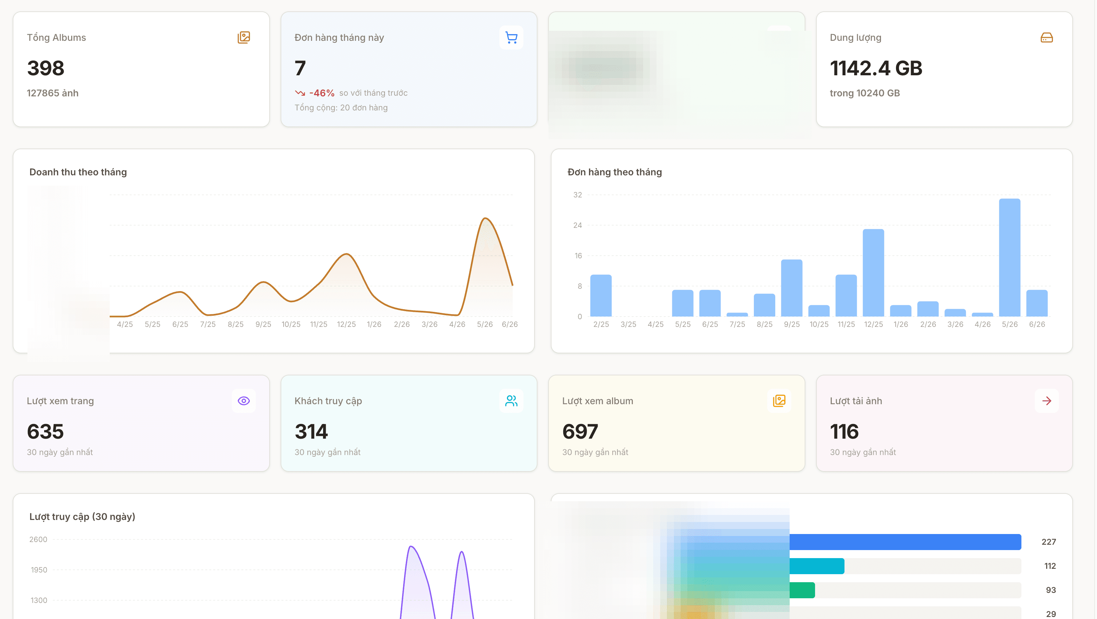Click the 12/25 peak on revenue line chart
The image size is (1097, 619).
coord(346,254)
